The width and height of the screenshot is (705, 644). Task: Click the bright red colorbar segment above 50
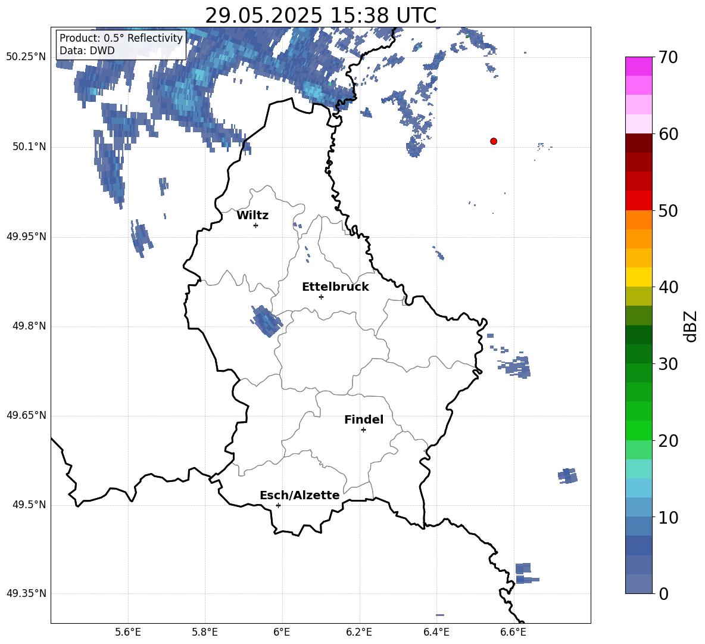coord(639,201)
